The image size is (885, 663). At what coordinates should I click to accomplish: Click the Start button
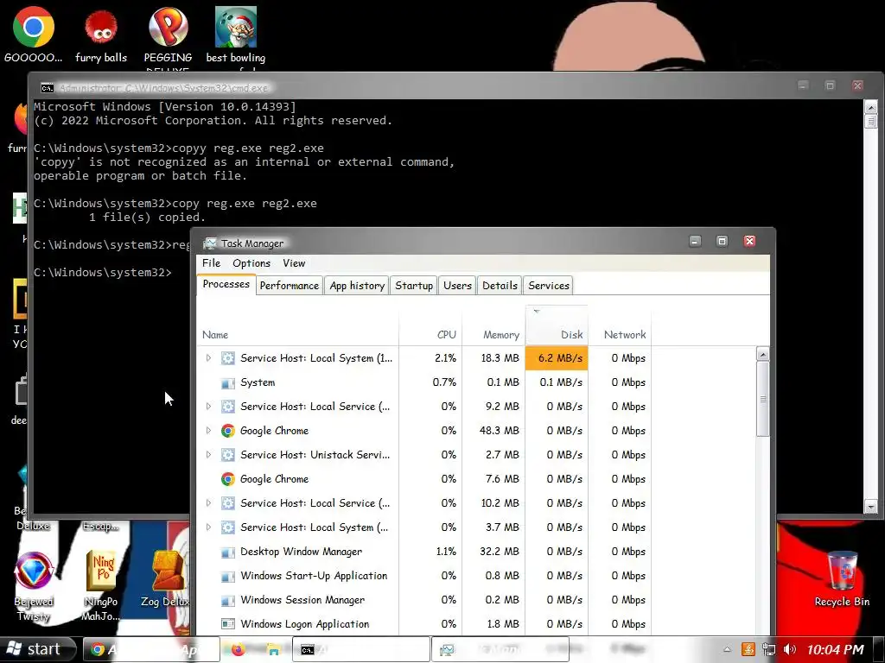coord(38,649)
